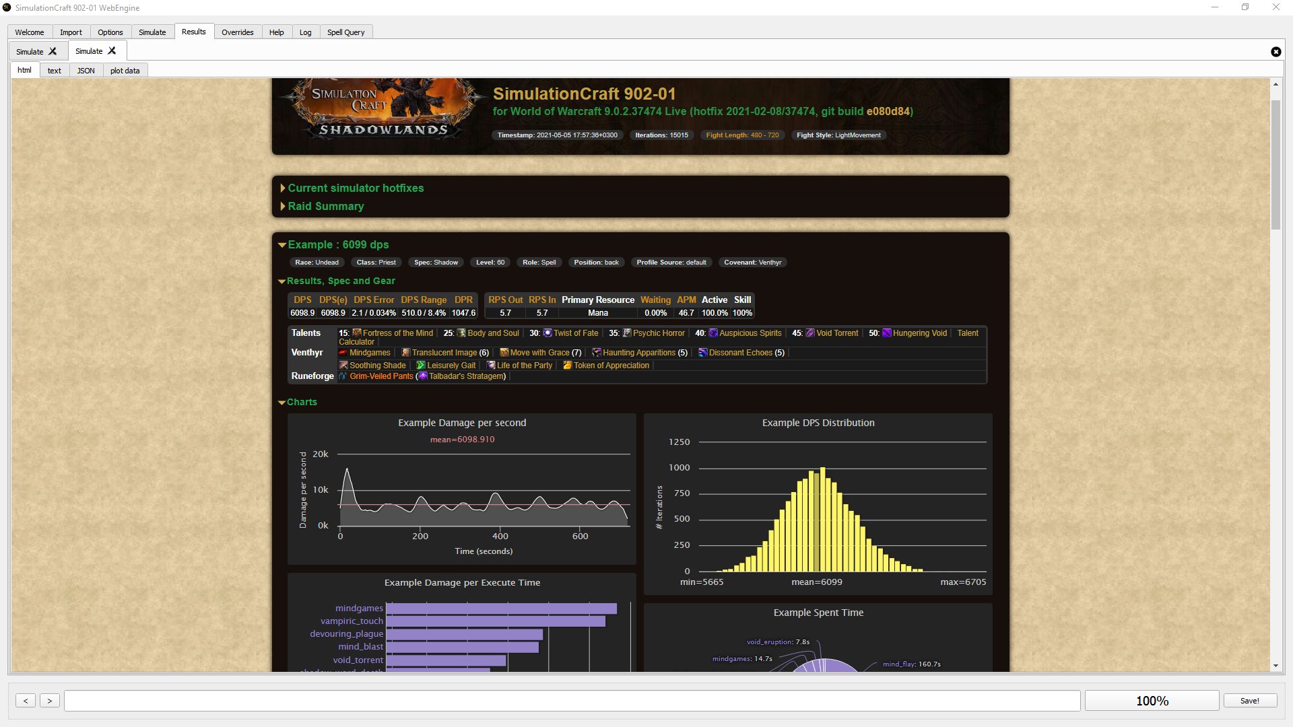Click the Spell Query menu item
1293x727 pixels.
[345, 31]
